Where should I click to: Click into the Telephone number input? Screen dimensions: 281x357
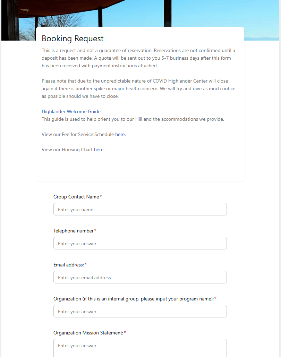point(140,243)
